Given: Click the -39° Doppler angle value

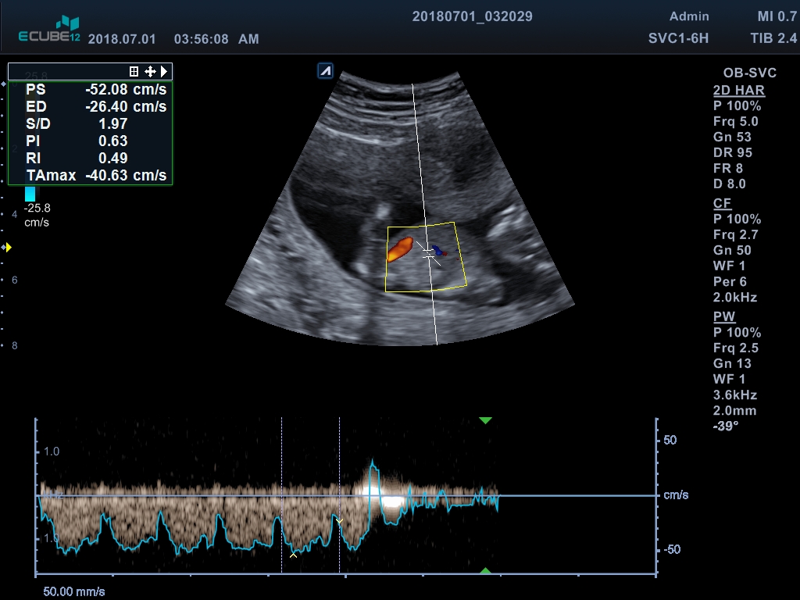Looking at the screenshot, I should pyautogui.click(x=727, y=426).
